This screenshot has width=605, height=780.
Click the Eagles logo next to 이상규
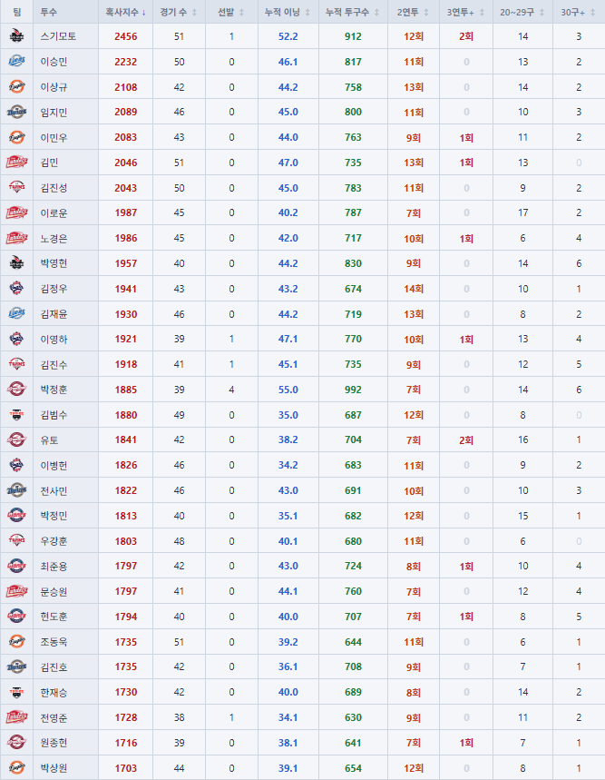coord(16,87)
